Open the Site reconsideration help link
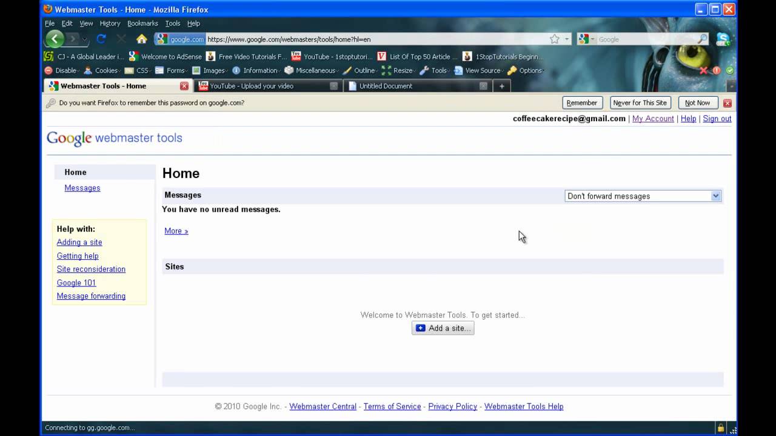The width and height of the screenshot is (776, 436). 91,269
